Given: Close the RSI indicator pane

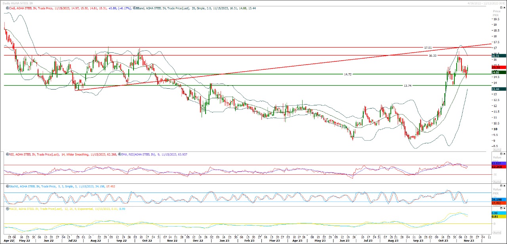Looking at the screenshot, I should point(504,154).
